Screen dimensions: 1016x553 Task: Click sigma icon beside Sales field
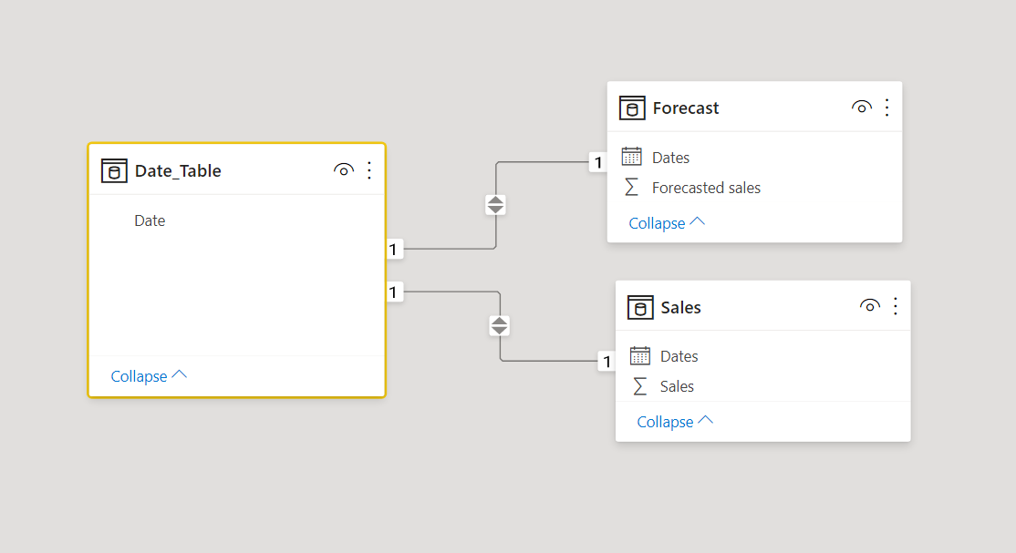point(639,386)
